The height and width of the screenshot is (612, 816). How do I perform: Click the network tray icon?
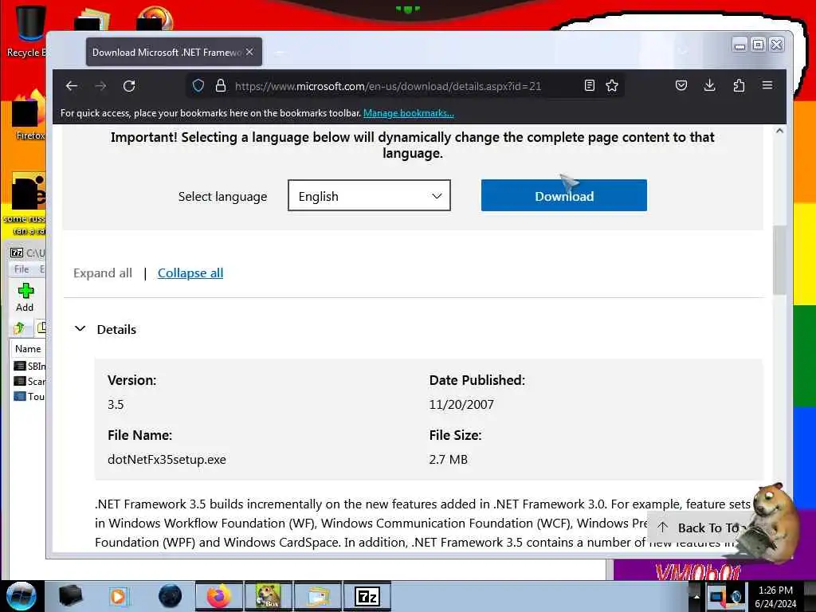[x=717, y=596]
